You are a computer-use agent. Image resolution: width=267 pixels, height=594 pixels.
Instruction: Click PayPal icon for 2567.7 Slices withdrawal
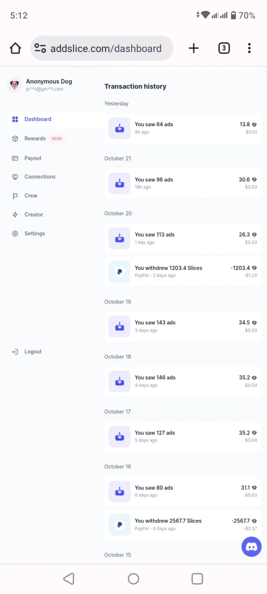120,524
